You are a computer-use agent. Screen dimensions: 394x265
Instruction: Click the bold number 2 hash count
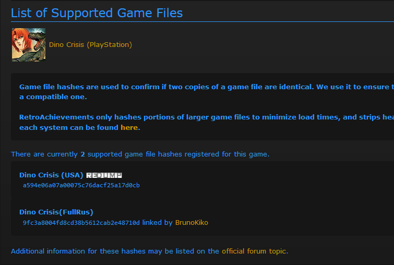point(82,154)
